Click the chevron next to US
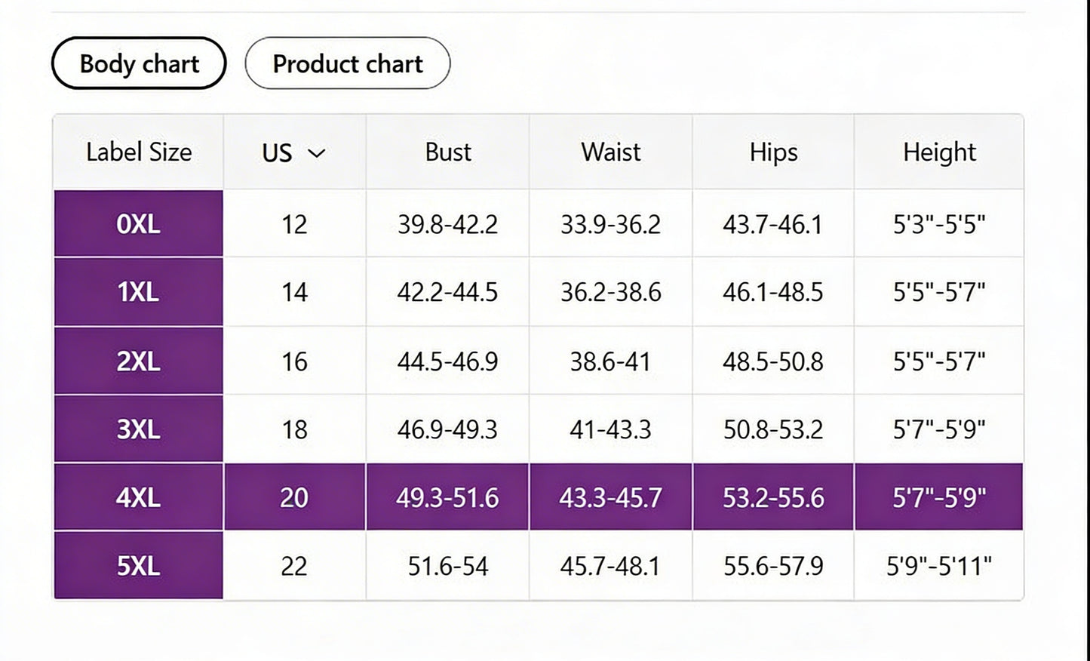The height and width of the screenshot is (661, 1090). [x=317, y=153]
